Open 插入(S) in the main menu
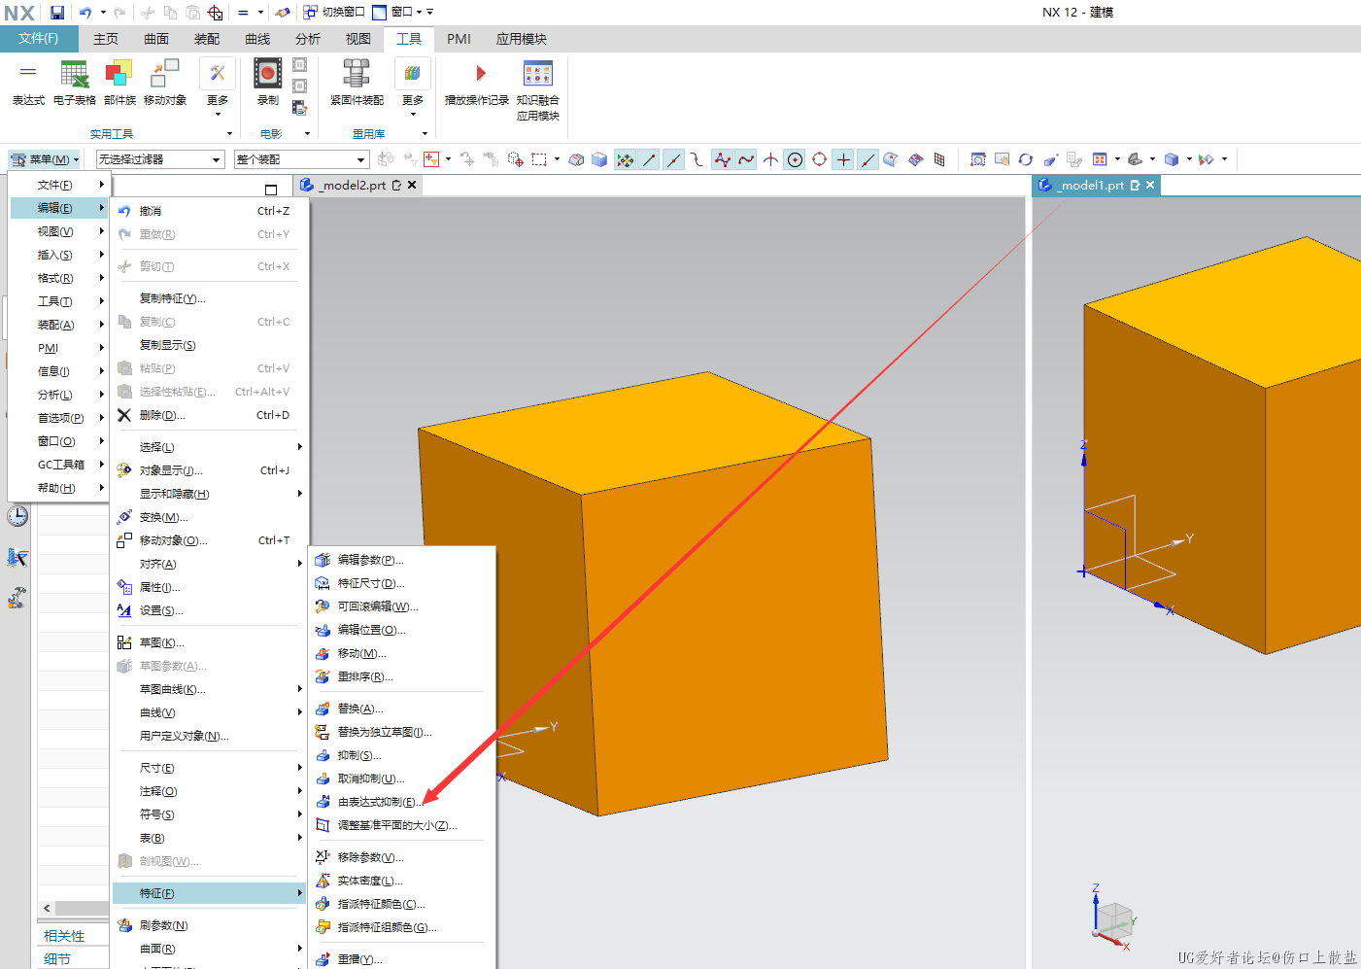 pos(59,255)
